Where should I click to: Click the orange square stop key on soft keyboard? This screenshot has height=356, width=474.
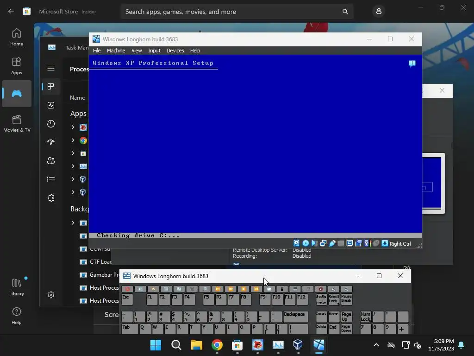pyautogui.click(x=243, y=289)
